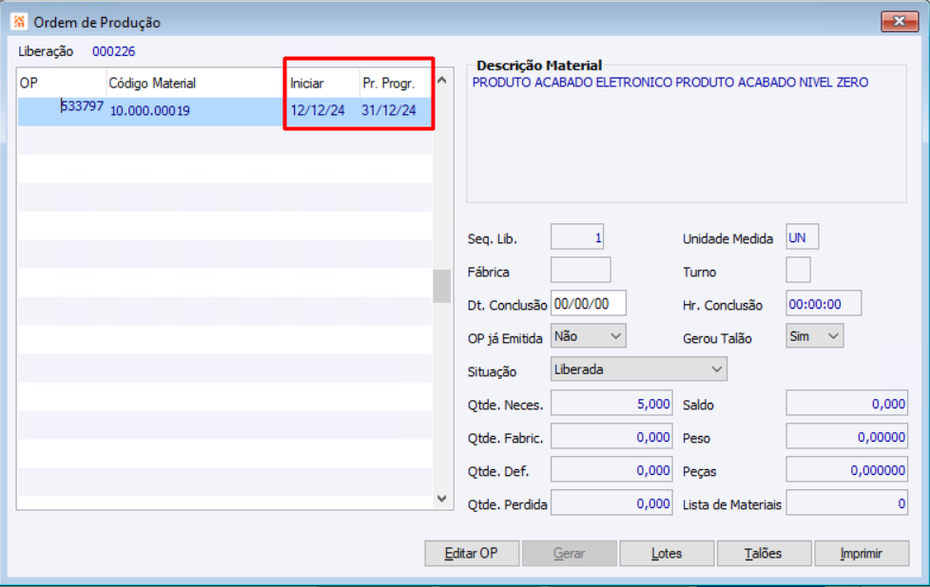Image resolution: width=930 pixels, height=587 pixels.
Task: Click the Liberação number 000226
Action: [114, 51]
